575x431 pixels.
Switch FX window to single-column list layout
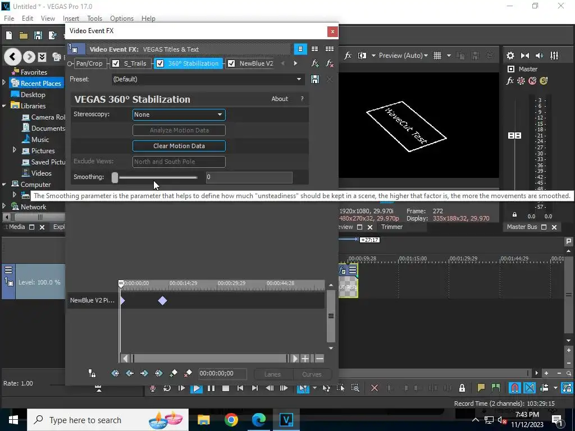(x=300, y=49)
